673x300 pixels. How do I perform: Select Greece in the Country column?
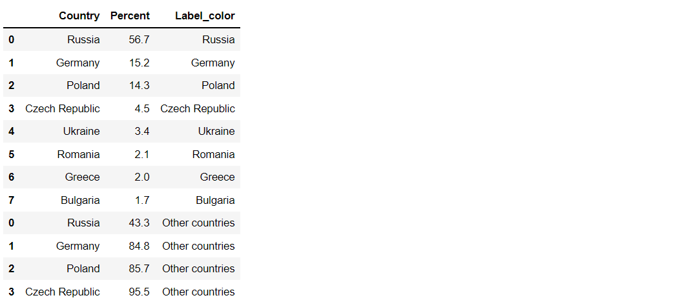(x=82, y=177)
